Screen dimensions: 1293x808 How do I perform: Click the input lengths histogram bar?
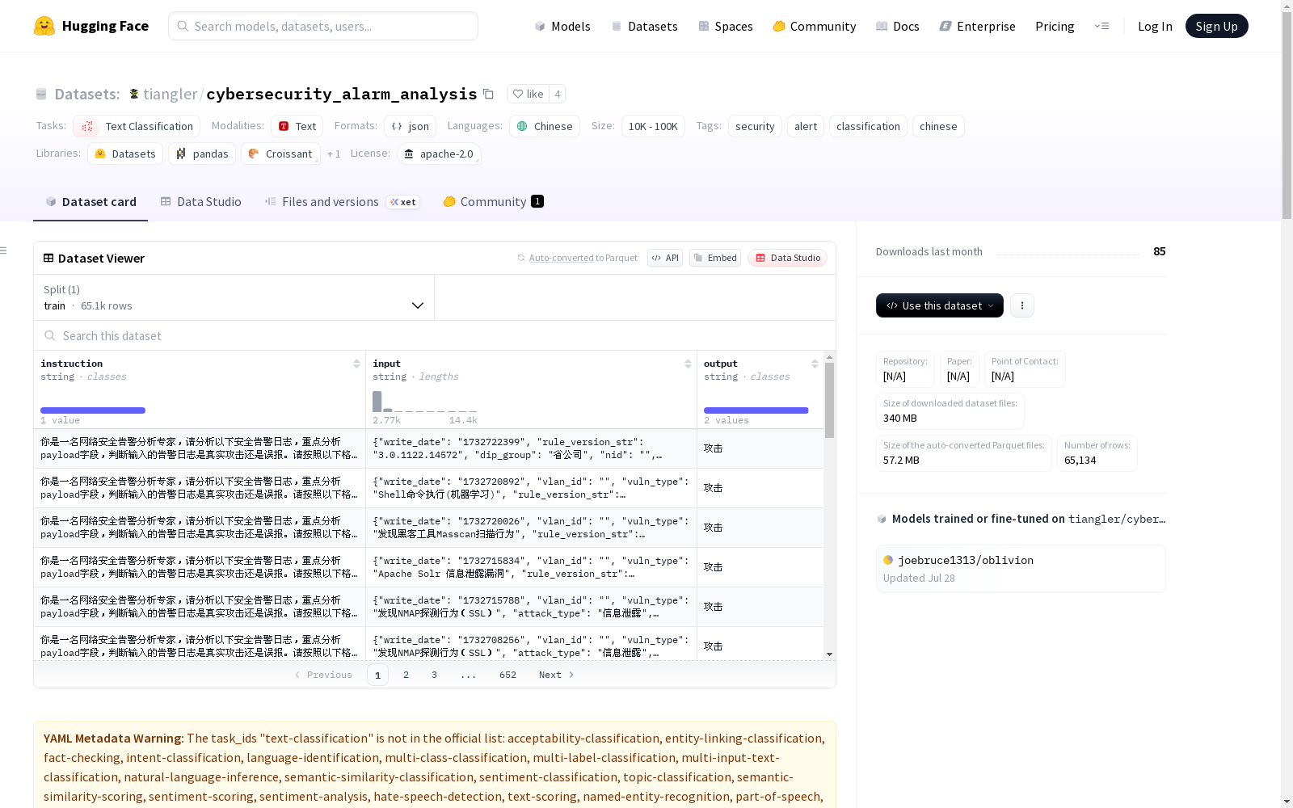pos(377,402)
